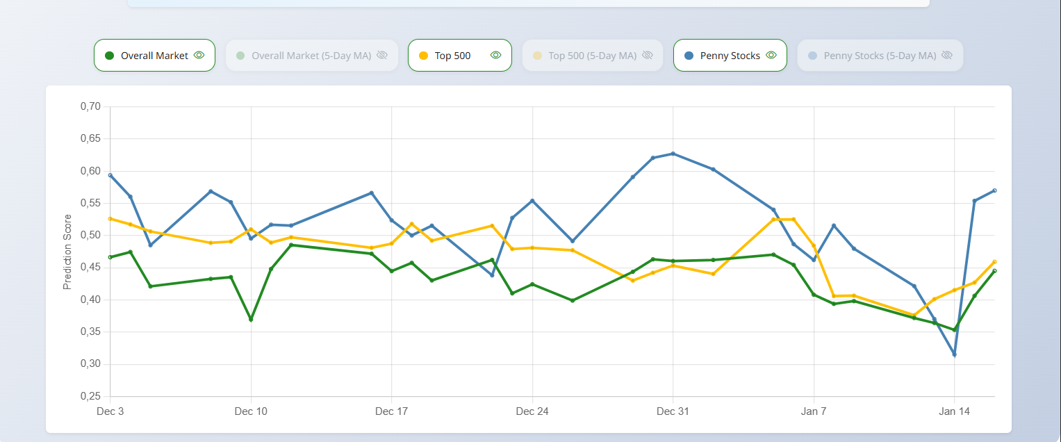Select the Penny Stocks legend pill
Image resolution: width=1061 pixels, height=442 pixels.
click(x=730, y=55)
